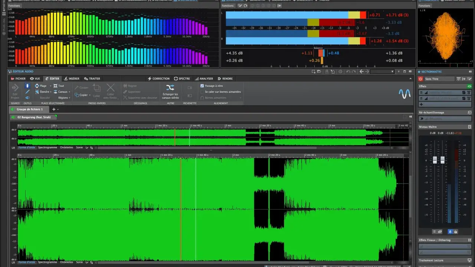Image resolution: width=475 pixels, height=267 pixels.
Task: Click Supprimer avec douceur
Action: tap(140, 98)
